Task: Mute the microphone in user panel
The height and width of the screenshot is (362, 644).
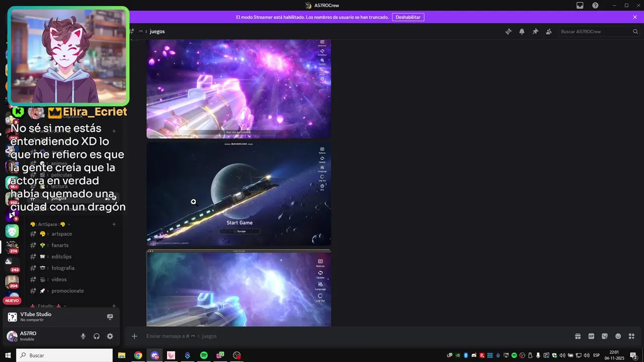Action: point(83,336)
